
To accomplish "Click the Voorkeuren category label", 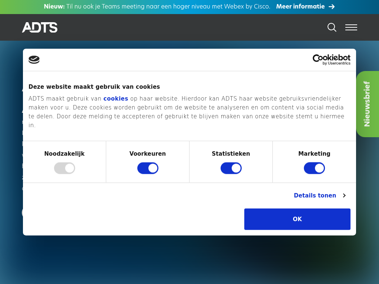I will click(147, 154).
